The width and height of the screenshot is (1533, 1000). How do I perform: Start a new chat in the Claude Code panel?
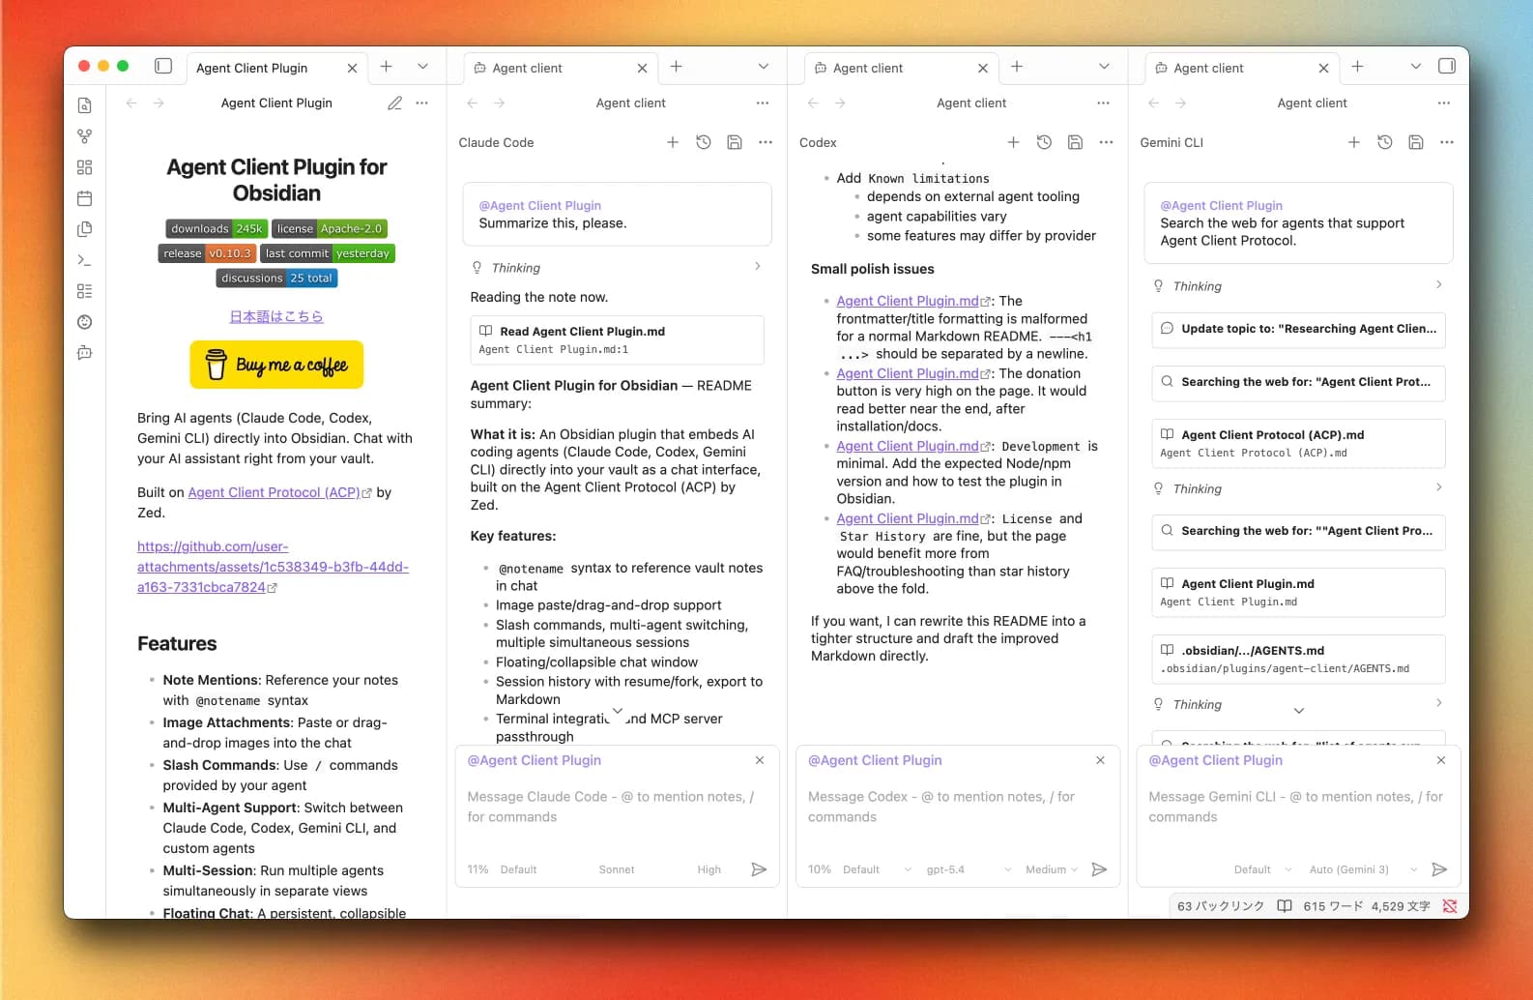pyautogui.click(x=673, y=142)
